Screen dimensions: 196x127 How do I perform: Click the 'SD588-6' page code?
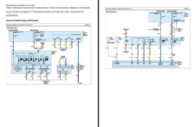(87, 25)
